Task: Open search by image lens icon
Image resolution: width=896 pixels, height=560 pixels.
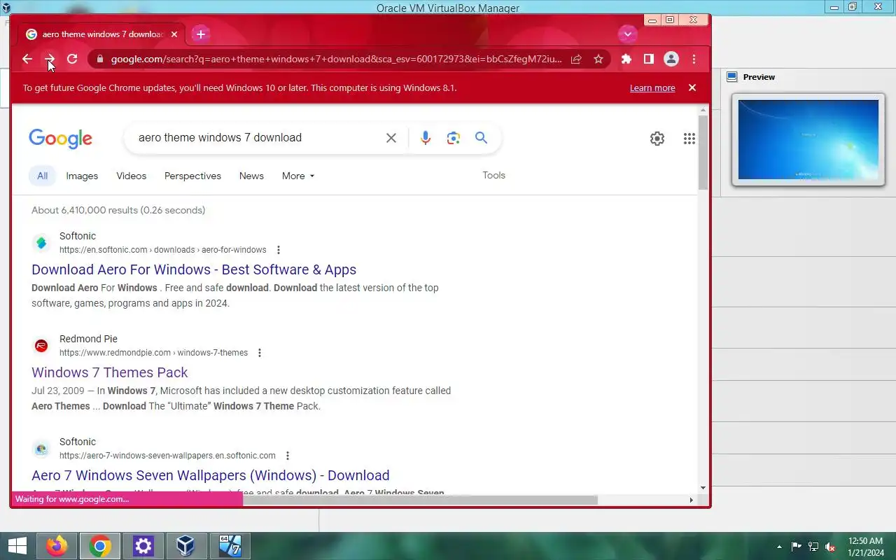Action: [454, 138]
